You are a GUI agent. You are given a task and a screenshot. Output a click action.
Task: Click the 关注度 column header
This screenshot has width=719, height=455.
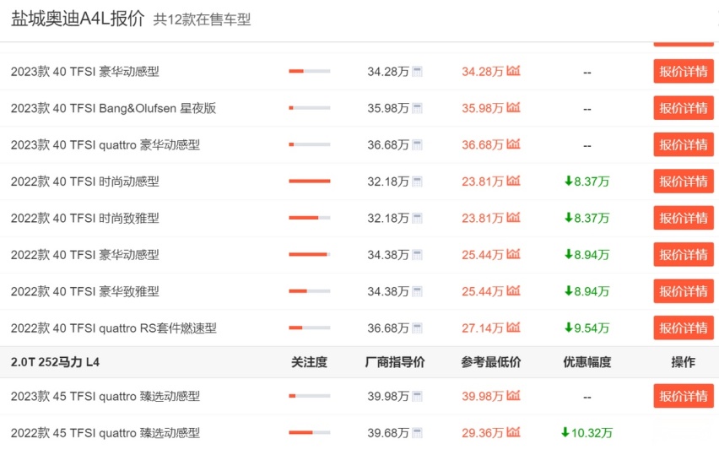[x=310, y=362]
